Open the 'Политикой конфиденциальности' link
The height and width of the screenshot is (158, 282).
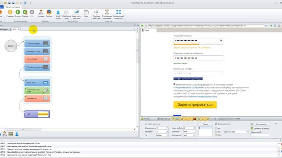coord(202,97)
